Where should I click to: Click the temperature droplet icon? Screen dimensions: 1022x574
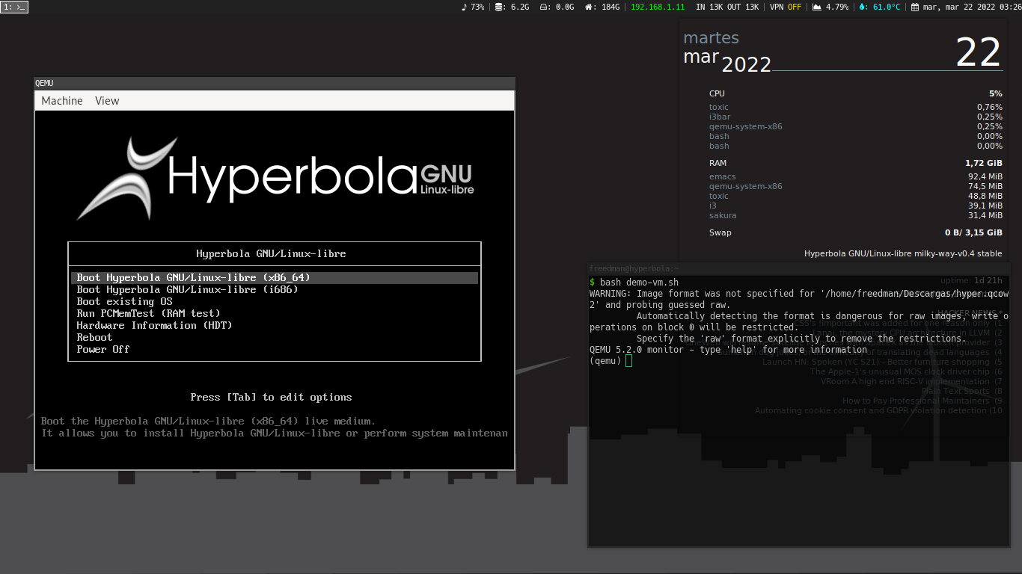point(862,7)
